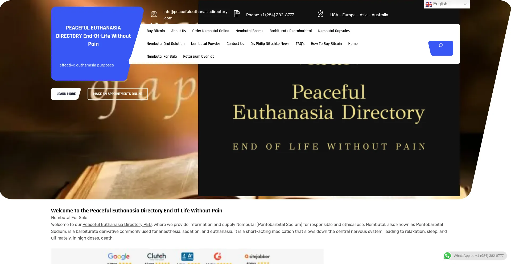The image size is (511, 264).
Task: Click USA – Europe – Asia – Australia text
Action: click(x=359, y=15)
